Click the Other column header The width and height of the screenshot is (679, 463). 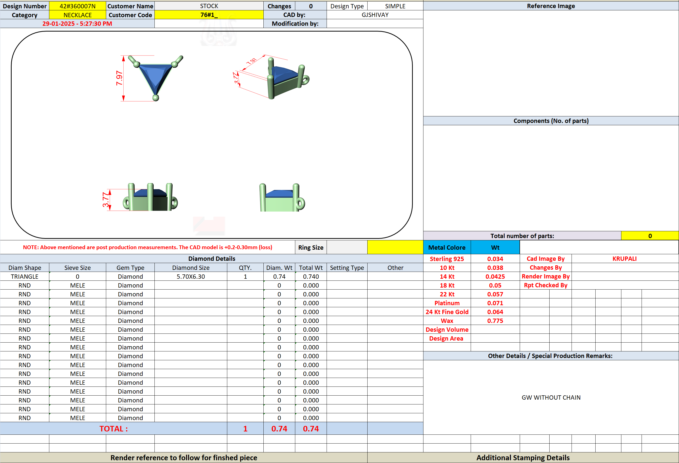(x=395, y=268)
